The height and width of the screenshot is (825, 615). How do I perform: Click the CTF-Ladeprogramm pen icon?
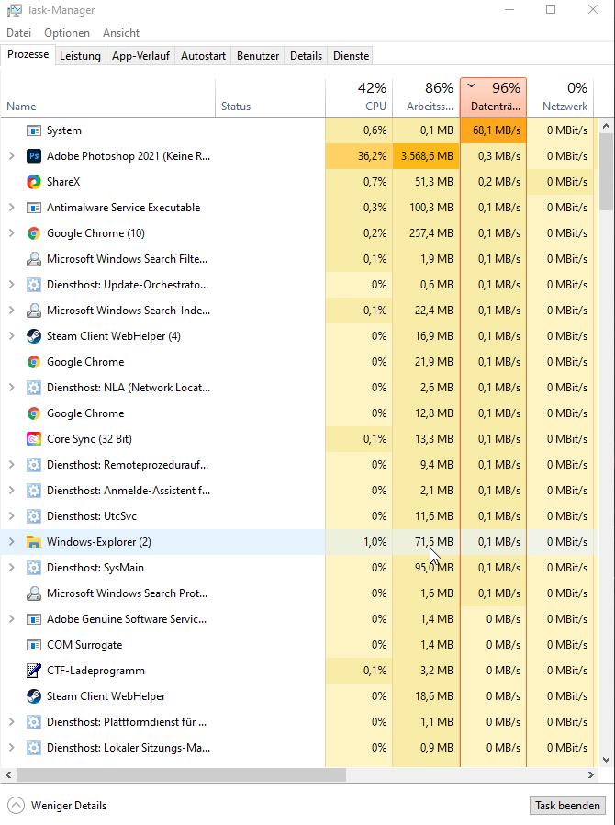pyautogui.click(x=34, y=671)
